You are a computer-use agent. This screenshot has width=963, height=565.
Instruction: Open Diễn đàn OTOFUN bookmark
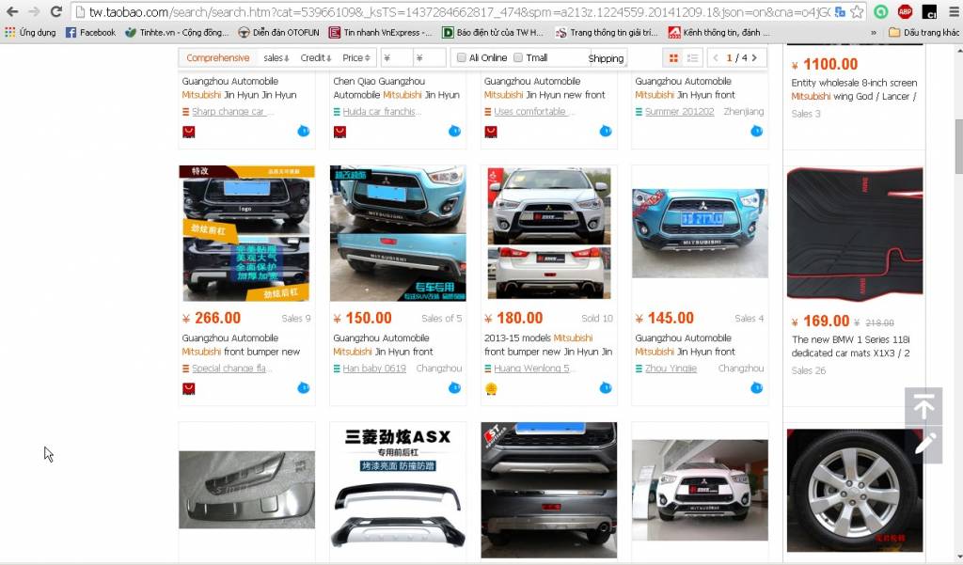(x=278, y=33)
